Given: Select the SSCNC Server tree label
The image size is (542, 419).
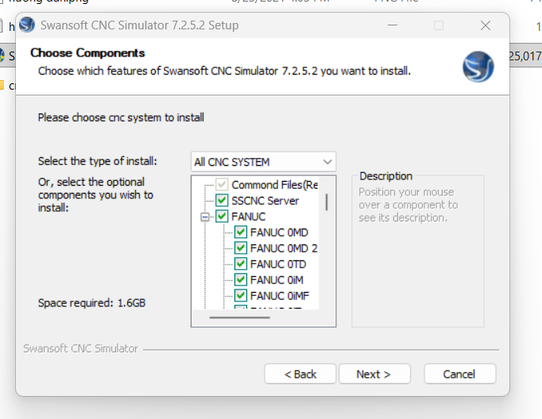Looking at the screenshot, I should (265, 201).
